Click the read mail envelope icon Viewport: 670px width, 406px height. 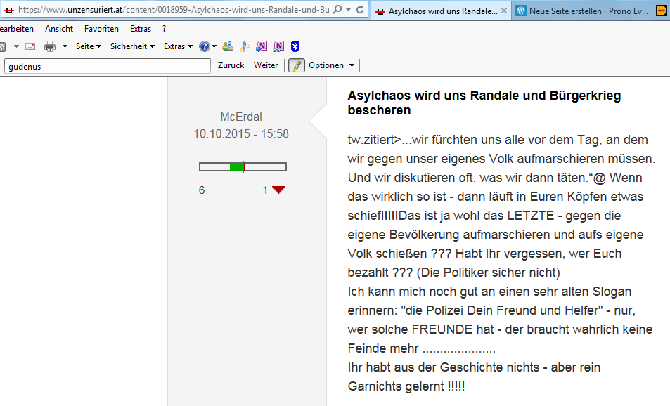click(30, 46)
